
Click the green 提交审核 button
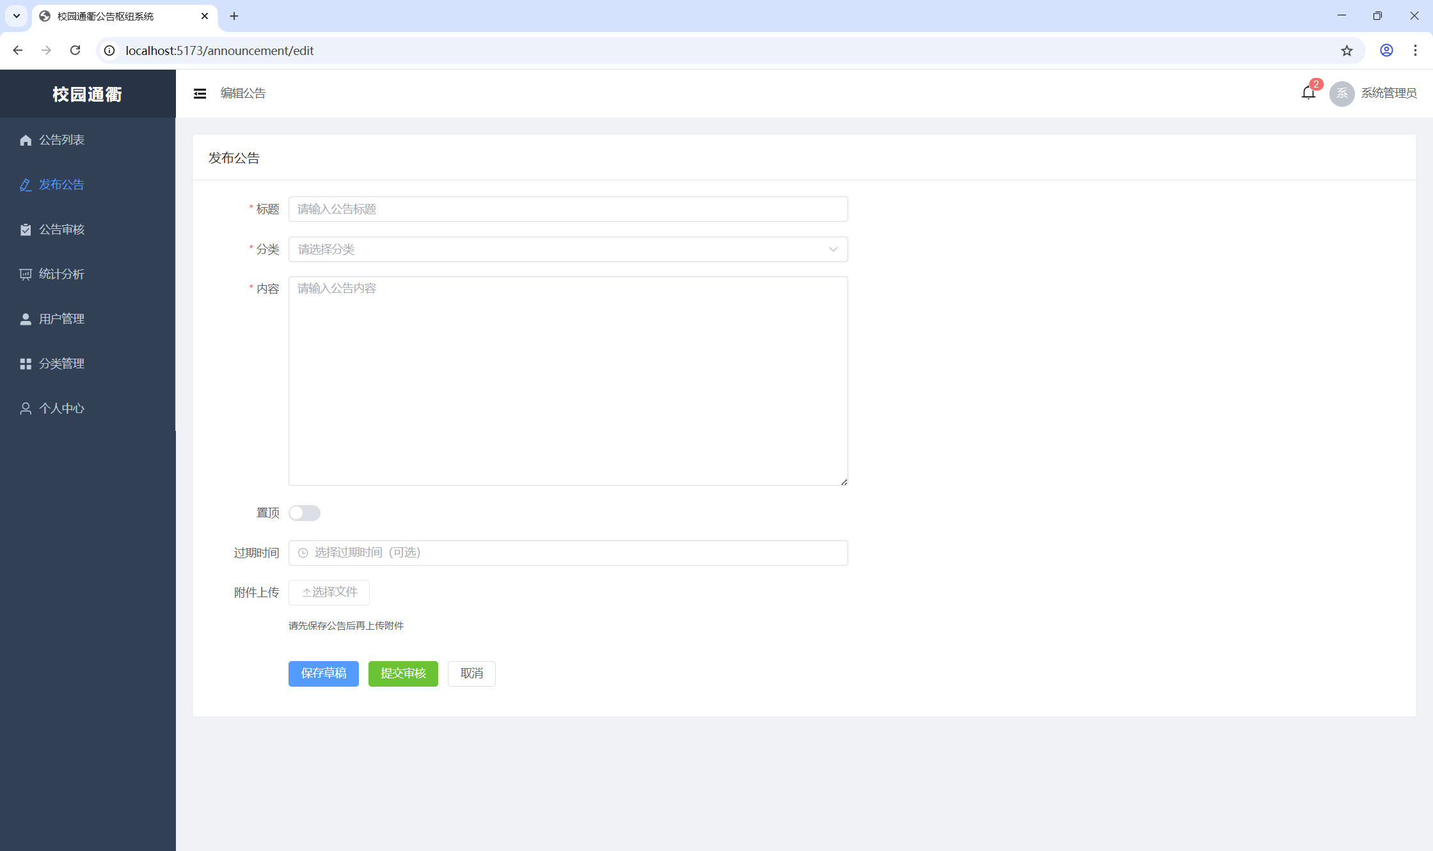pyautogui.click(x=403, y=673)
